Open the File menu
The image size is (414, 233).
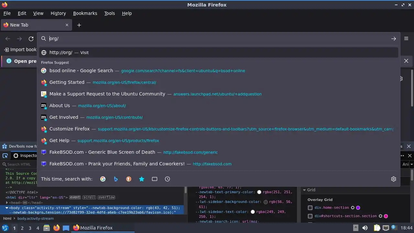tap(7, 13)
